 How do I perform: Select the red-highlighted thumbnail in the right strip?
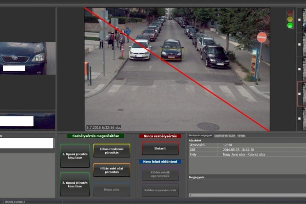pos(304,94)
